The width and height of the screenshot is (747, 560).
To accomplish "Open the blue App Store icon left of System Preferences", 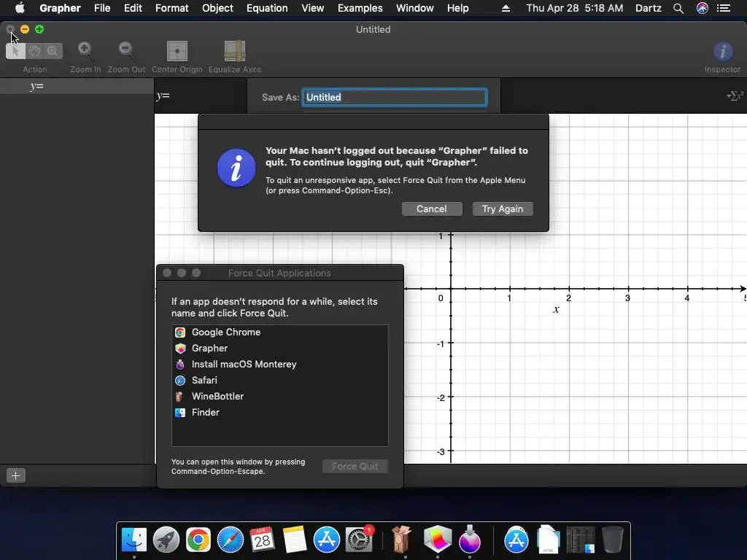I will (326, 540).
